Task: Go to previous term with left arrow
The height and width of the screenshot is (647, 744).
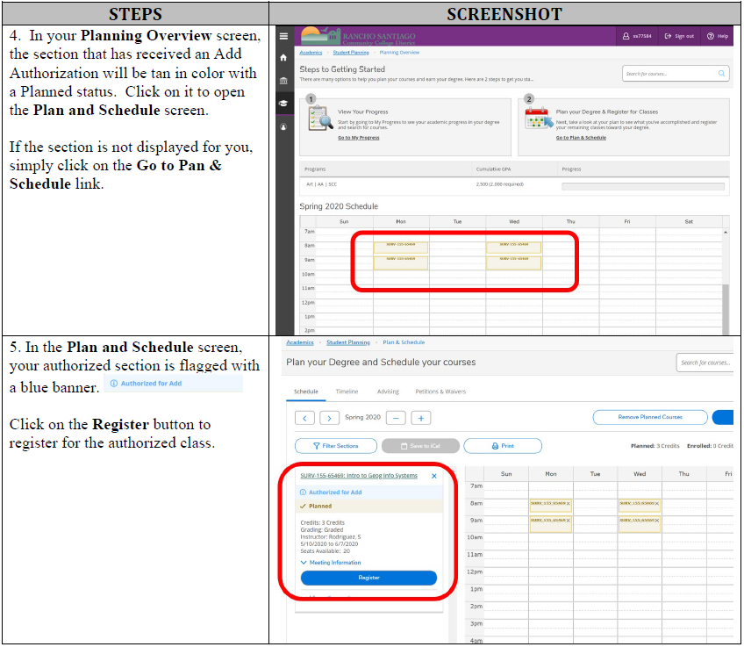Action: [304, 418]
